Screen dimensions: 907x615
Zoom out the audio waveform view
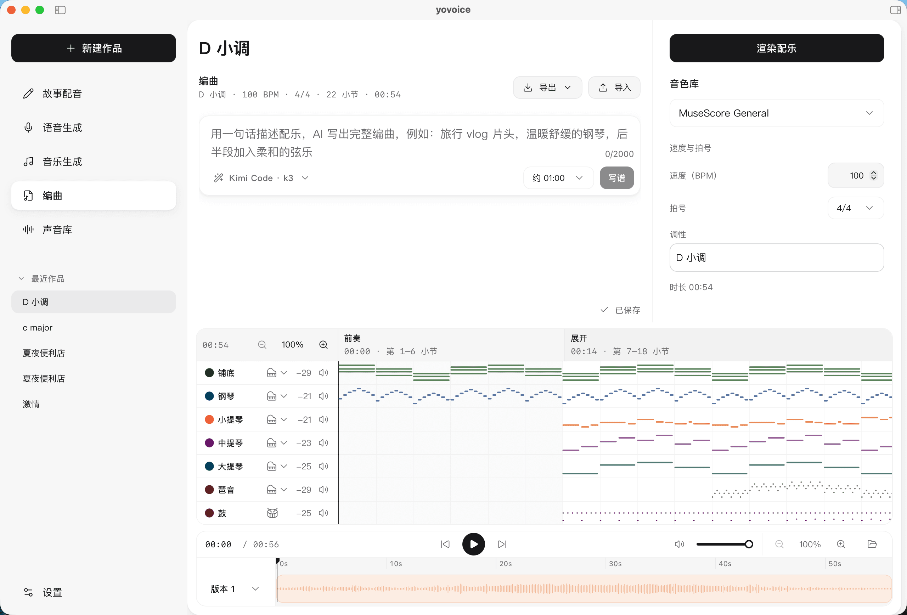pyautogui.click(x=779, y=544)
